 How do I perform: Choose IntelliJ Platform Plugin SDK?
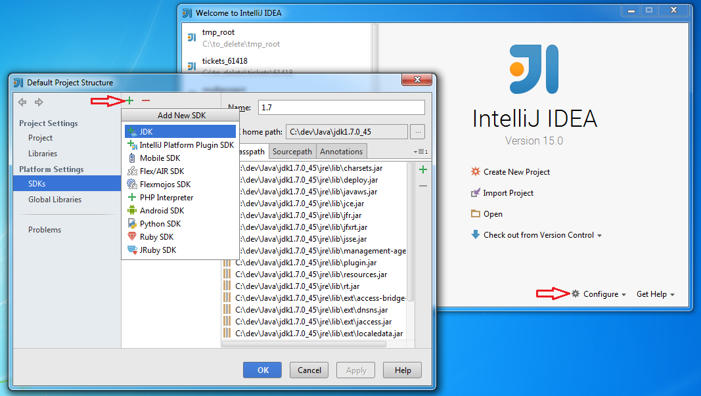[x=180, y=145]
